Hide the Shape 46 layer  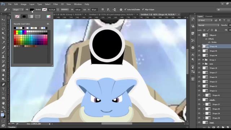tap(199, 47)
